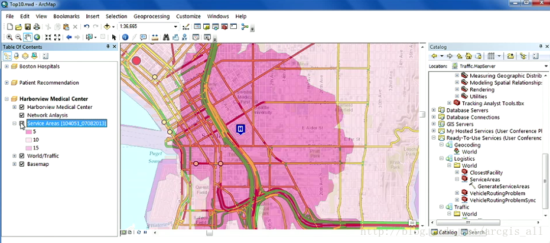Screen dimensions: 550x243
Task: Click the Undo arrow icon
Action: pos(87,26)
